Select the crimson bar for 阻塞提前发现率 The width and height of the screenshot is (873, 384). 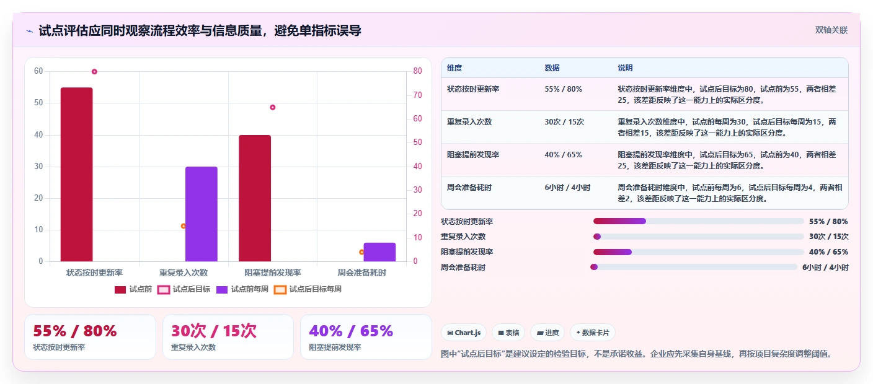coord(255,198)
